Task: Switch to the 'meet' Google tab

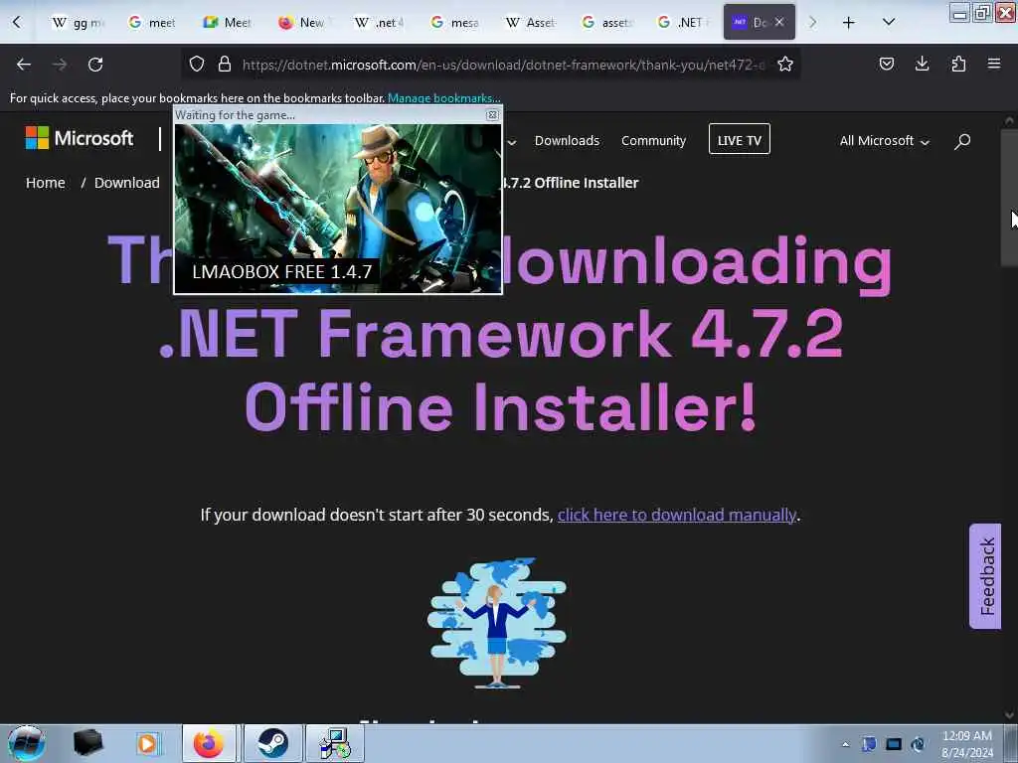Action: pyautogui.click(x=152, y=23)
